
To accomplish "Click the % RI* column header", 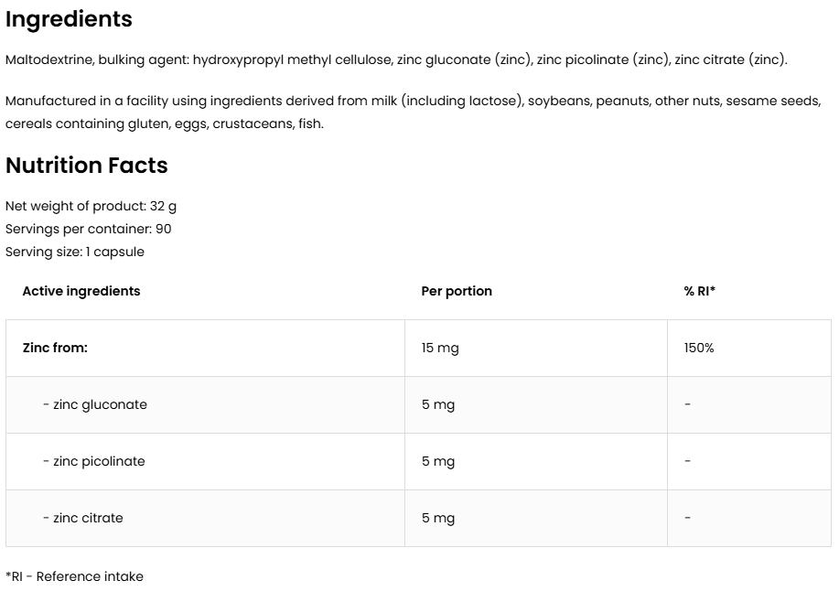I will click(x=699, y=291).
